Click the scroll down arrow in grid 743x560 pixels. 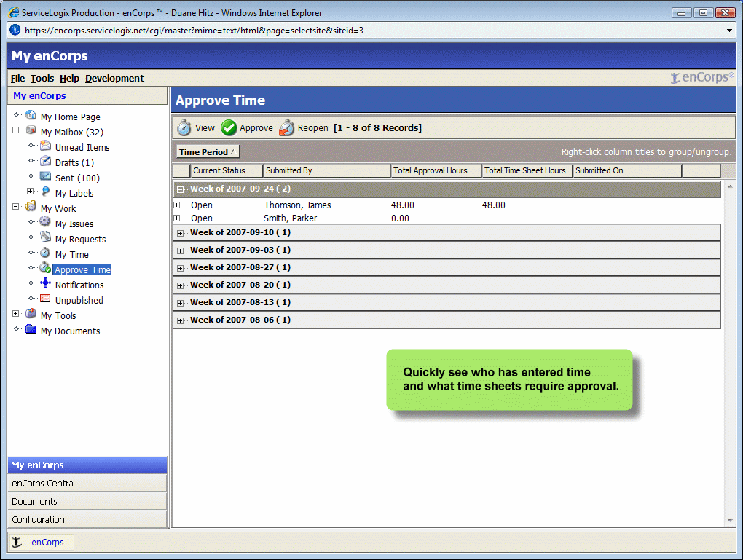[730, 520]
